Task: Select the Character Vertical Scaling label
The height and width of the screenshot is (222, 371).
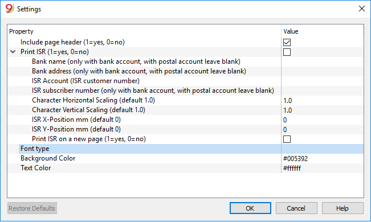Action: [x=88, y=110]
